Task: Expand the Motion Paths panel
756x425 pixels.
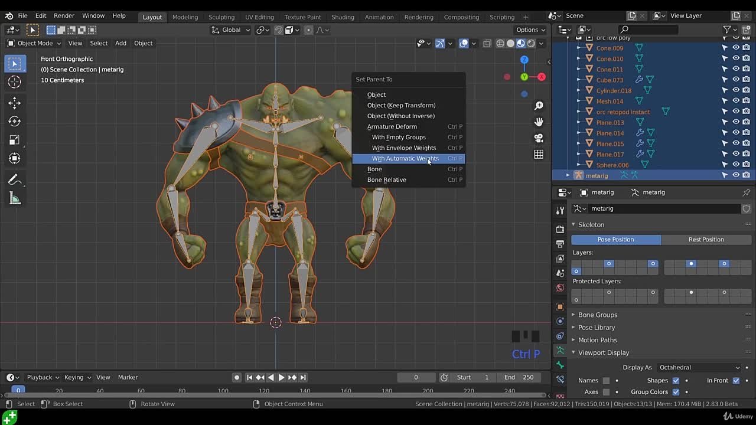Action: click(x=598, y=340)
